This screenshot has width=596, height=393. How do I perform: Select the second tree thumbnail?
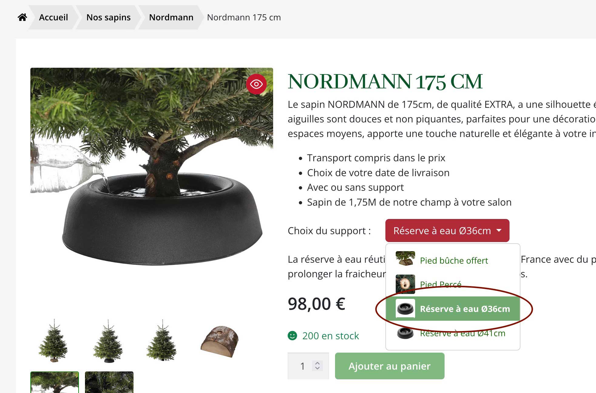(108, 341)
